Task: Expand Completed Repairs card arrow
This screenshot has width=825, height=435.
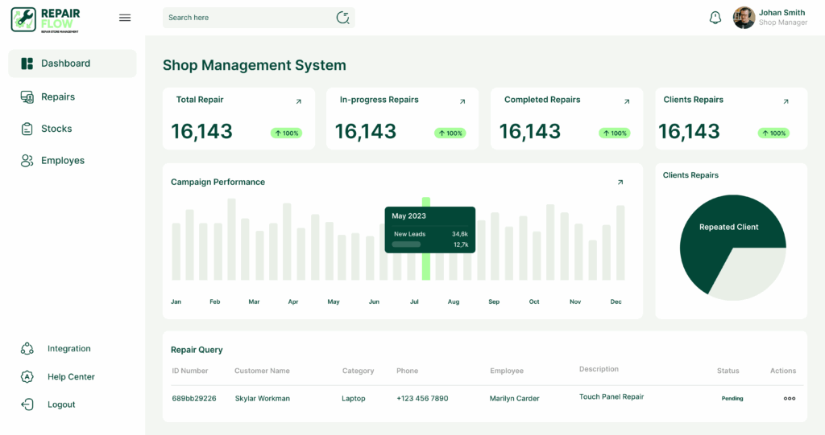Action: (627, 101)
